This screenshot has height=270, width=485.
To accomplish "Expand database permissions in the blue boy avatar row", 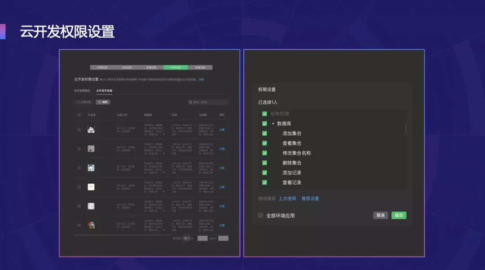I will 163,173.
